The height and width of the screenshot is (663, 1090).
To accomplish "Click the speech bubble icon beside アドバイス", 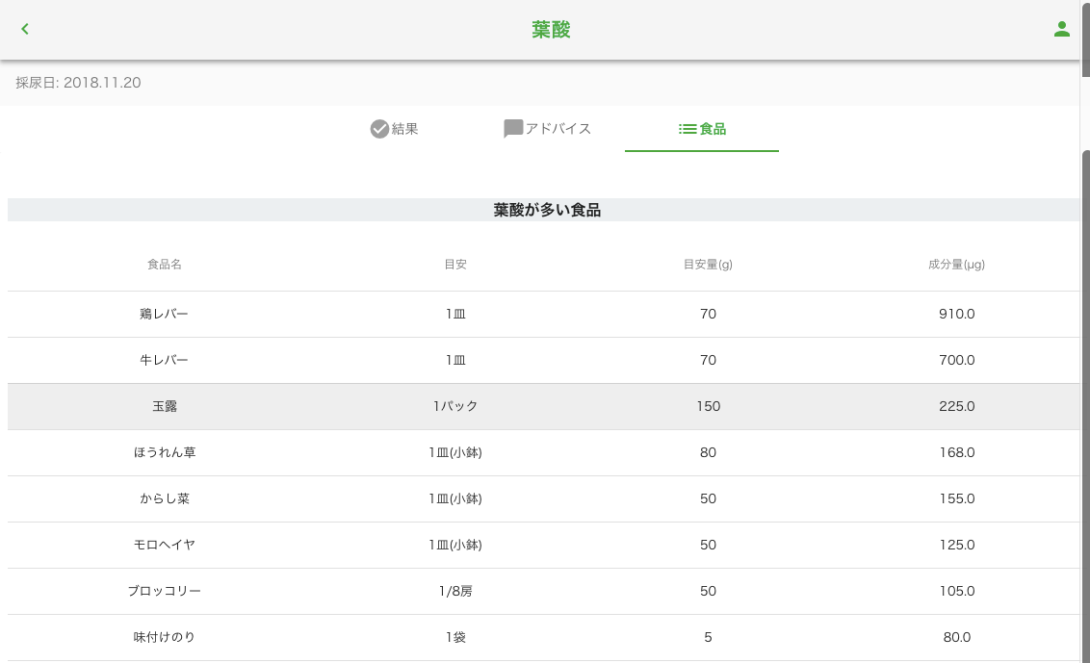I will (513, 129).
